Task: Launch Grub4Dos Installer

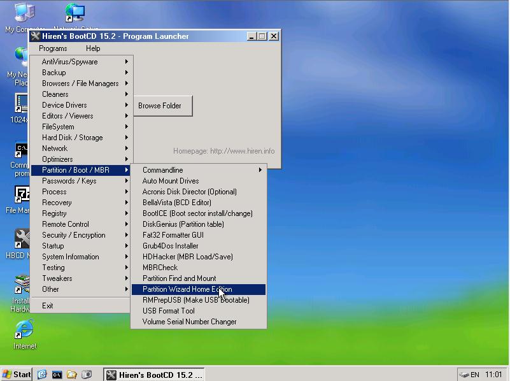Action: click(199, 246)
